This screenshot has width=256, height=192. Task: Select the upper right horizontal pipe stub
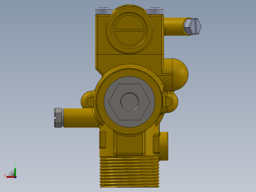coord(174,27)
